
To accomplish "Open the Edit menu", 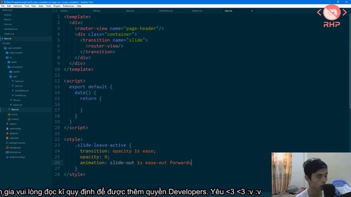I will (9, 6).
